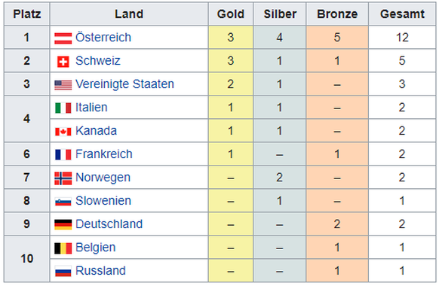Click the Slovenian flag icon
The height and width of the screenshot is (286, 439).
pos(63,202)
